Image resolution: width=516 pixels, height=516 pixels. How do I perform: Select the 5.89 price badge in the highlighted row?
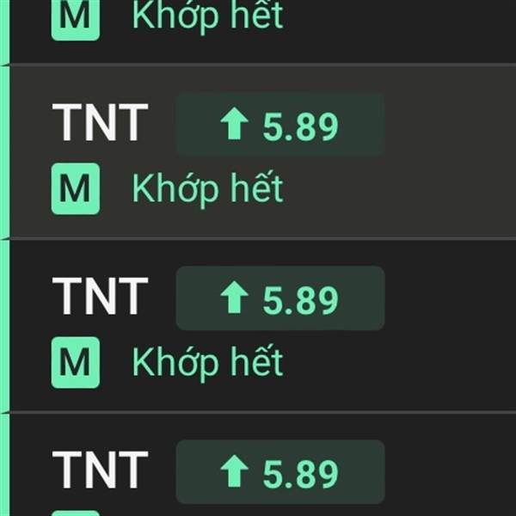pyautogui.click(x=280, y=124)
